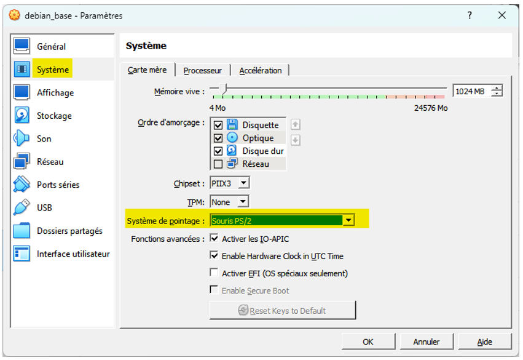The width and height of the screenshot is (523, 360).
Task: Click the Général monitor icon in sidebar
Action: pyautogui.click(x=22, y=46)
